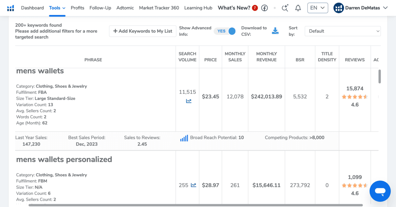Select monthly revenue $242,013.89

point(266,97)
